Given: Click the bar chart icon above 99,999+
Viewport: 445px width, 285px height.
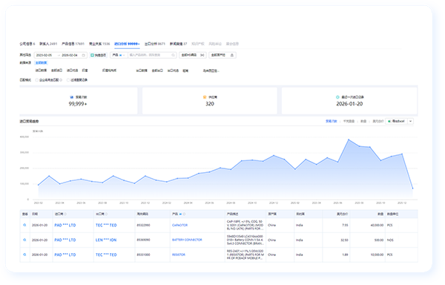Looking at the screenshot, I should (71, 97).
